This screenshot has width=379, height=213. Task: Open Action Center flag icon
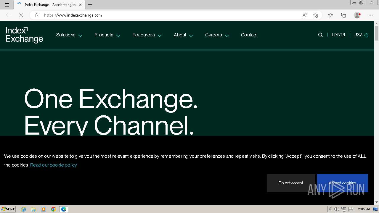pos(351,209)
